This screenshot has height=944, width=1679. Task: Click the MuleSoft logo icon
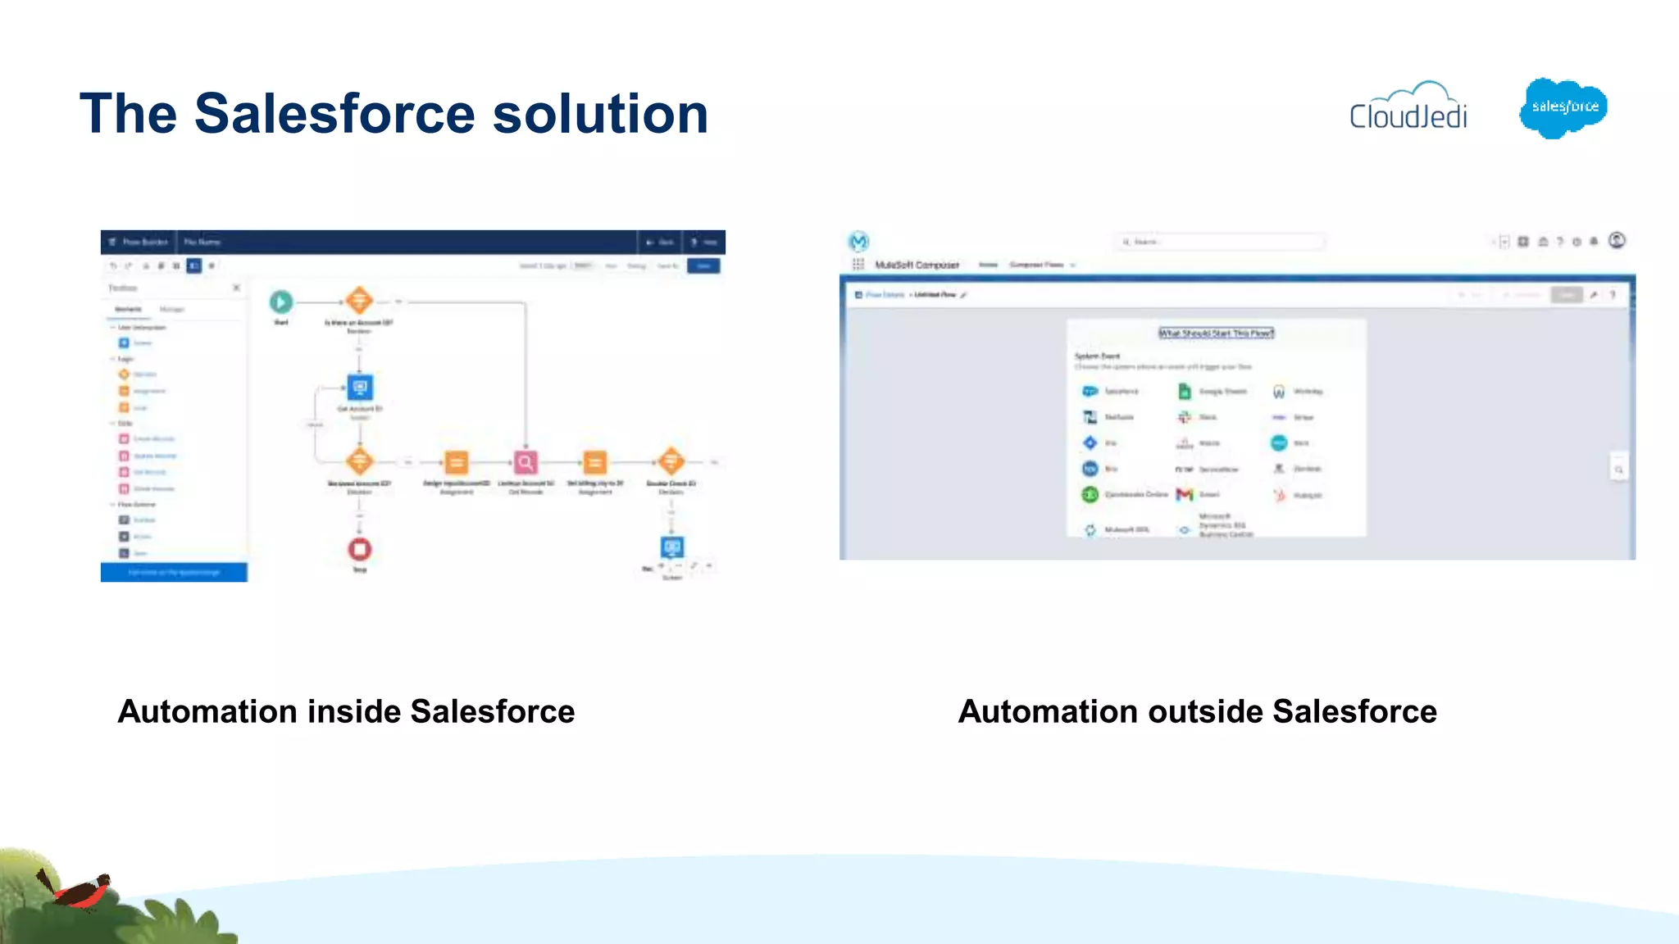point(858,242)
